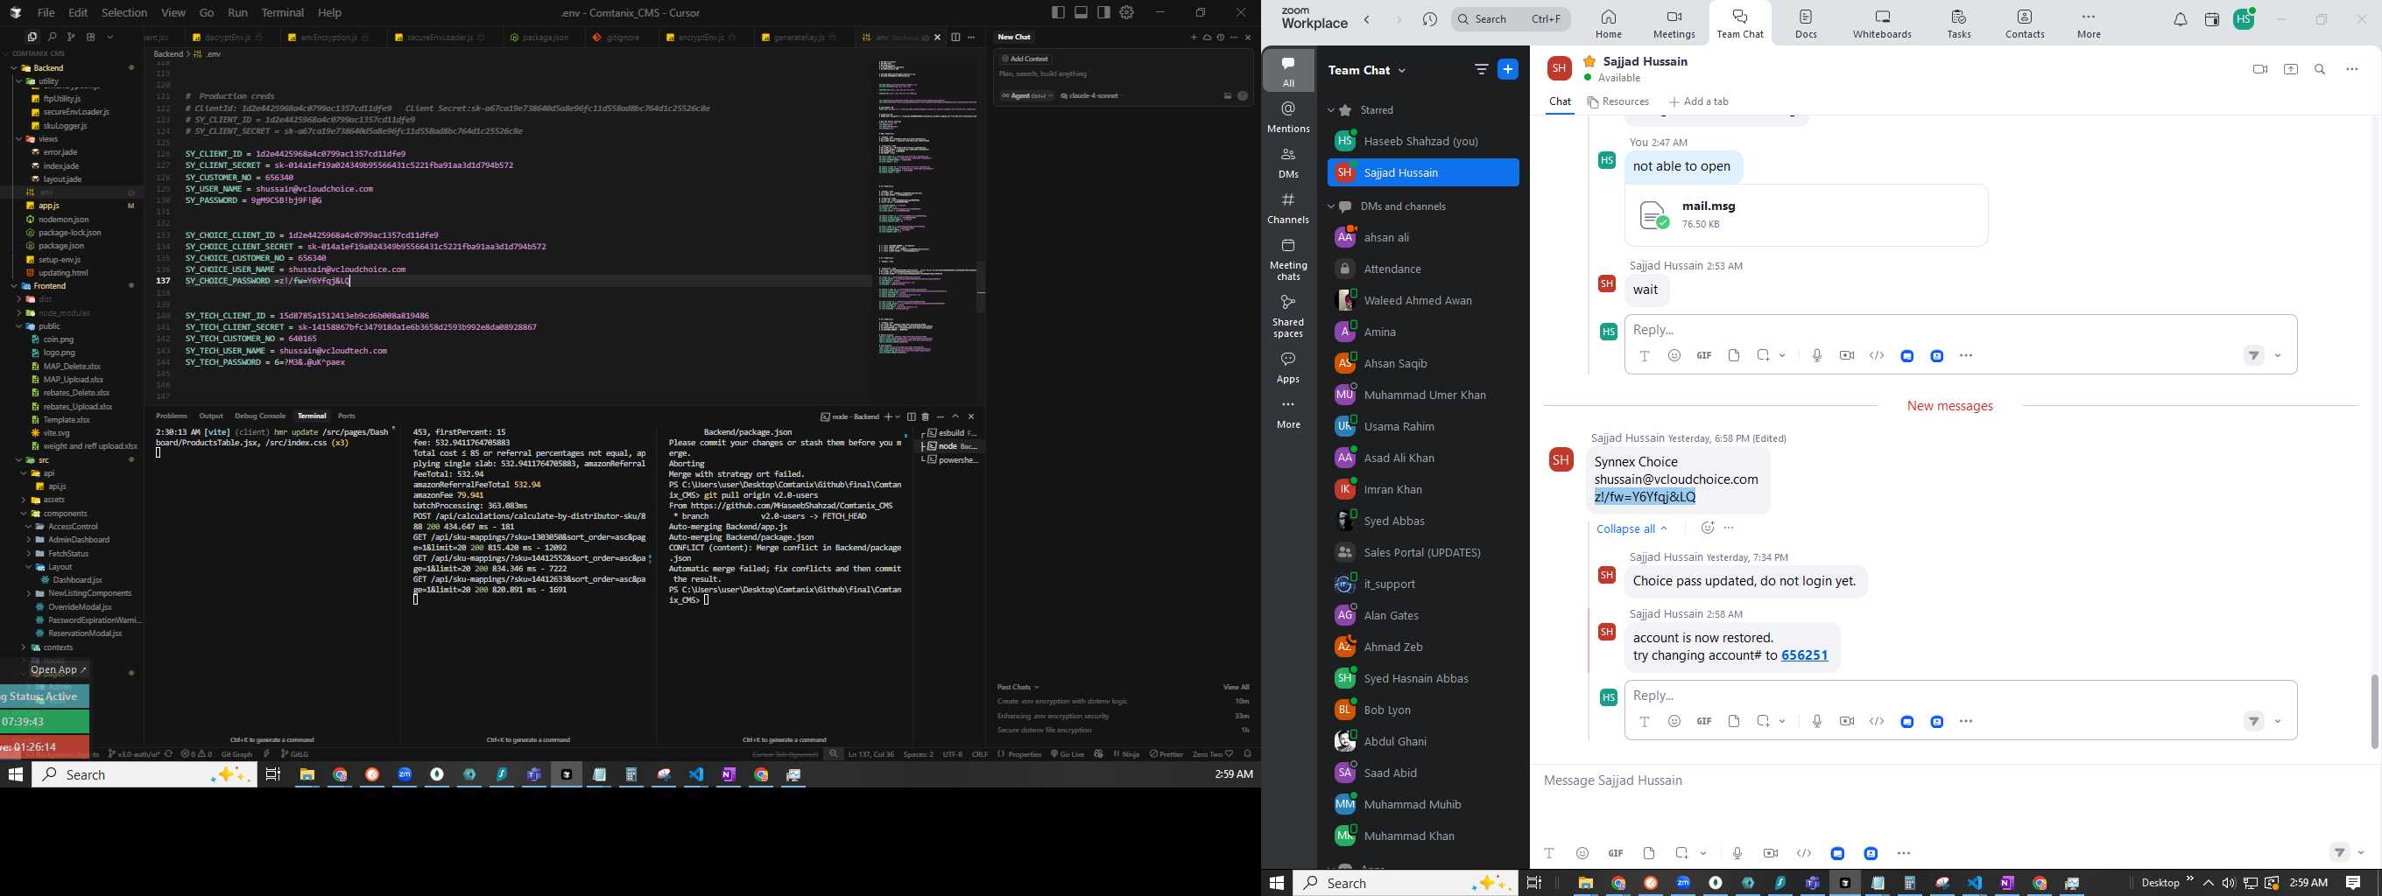Open Source Control view in Cursor
Image resolution: width=2382 pixels, height=896 pixels.
click(x=71, y=37)
